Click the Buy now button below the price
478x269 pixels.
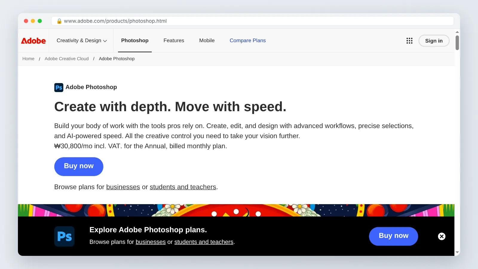tap(79, 166)
